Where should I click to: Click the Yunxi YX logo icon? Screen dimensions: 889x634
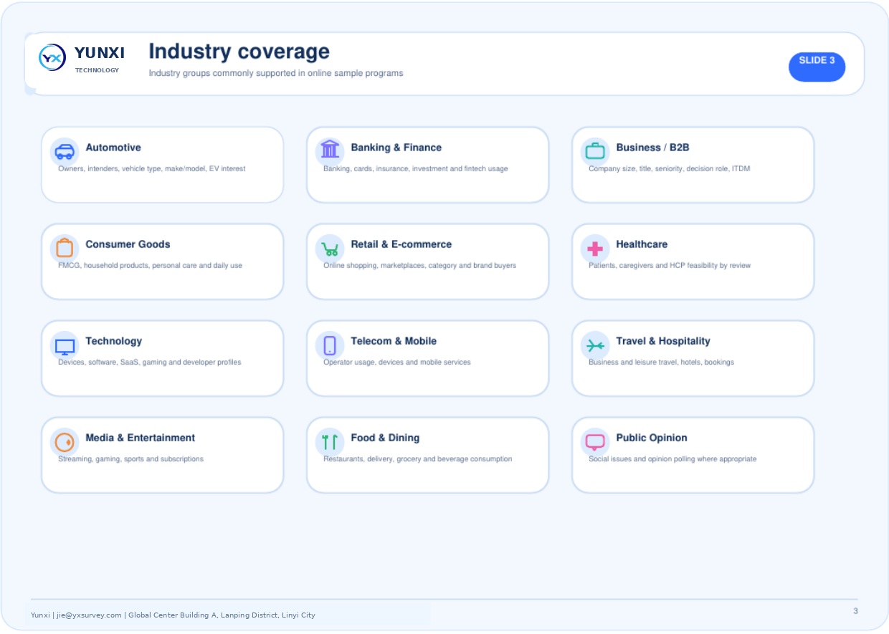pyautogui.click(x=52, y=57)
